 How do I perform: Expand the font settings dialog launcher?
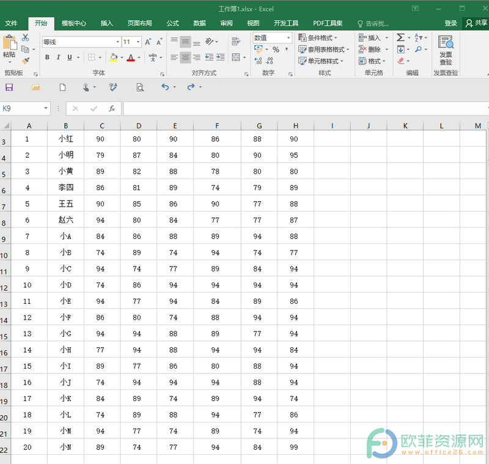pyautogui.click(x=163, y=74)
